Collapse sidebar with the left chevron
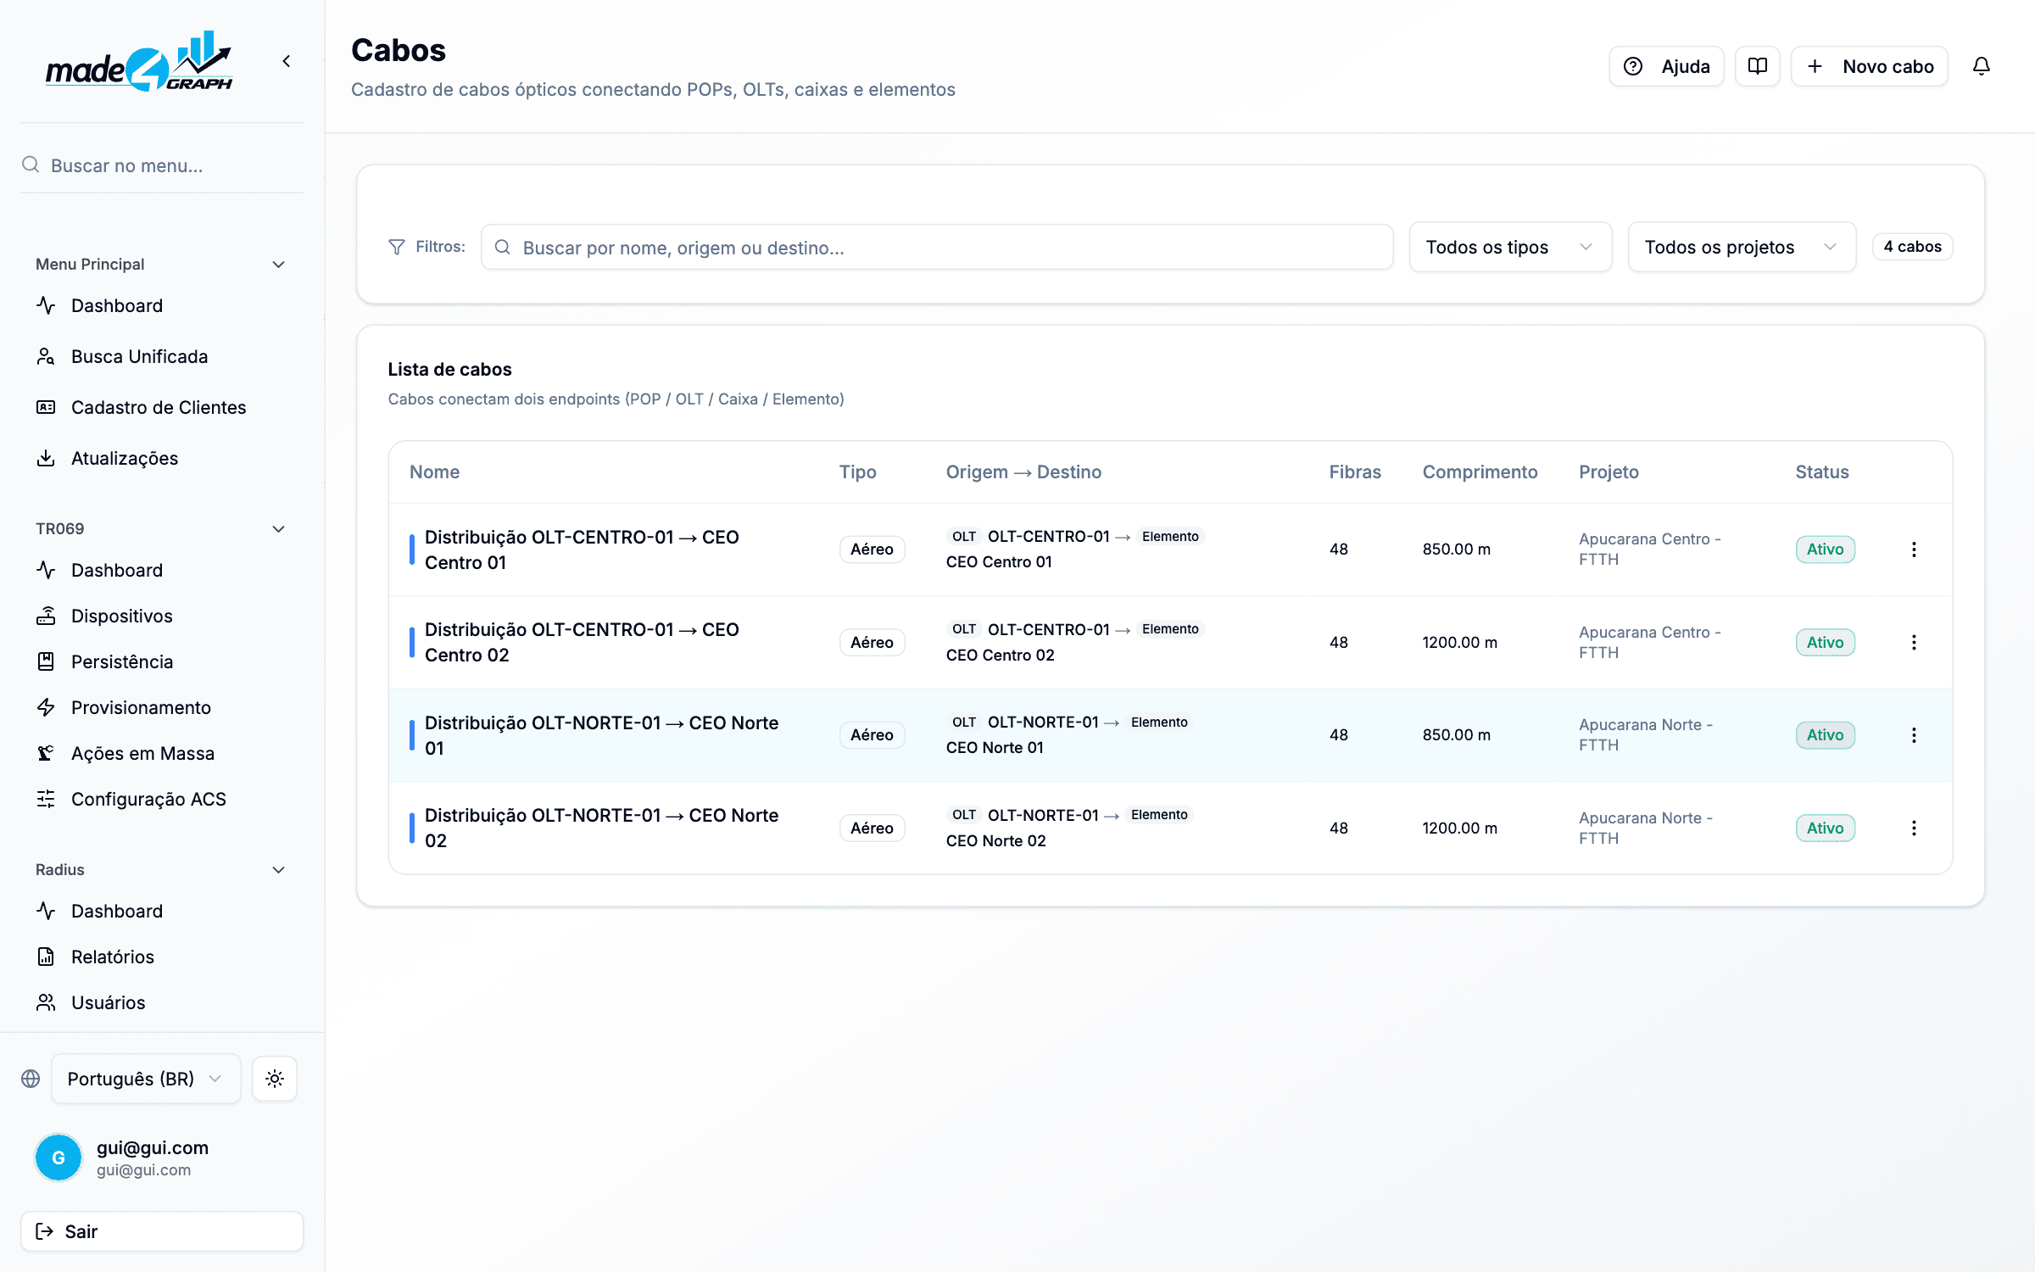 point(287,61)
